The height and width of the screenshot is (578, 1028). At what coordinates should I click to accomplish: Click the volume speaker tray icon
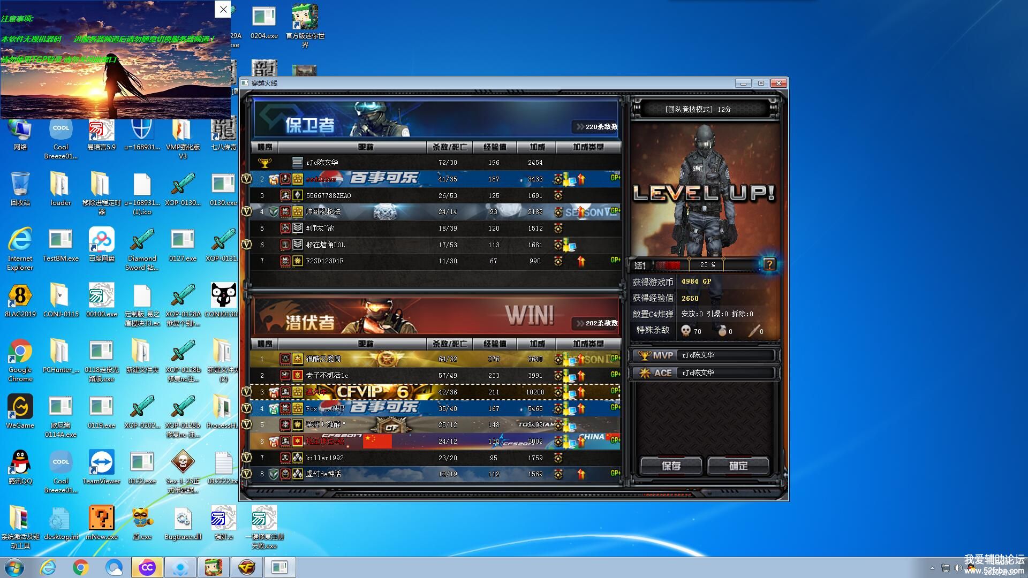point(958,568)
